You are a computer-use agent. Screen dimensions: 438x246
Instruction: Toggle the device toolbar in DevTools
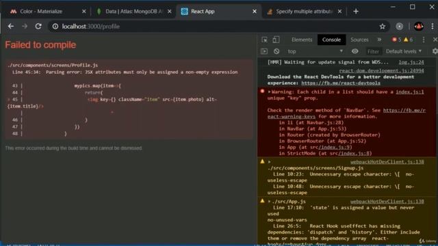click(x=276, y=40)
